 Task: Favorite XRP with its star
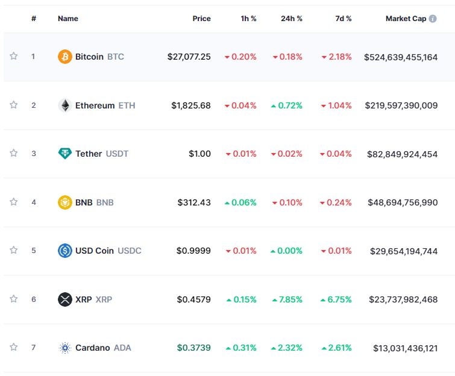(x=14, y=298)
